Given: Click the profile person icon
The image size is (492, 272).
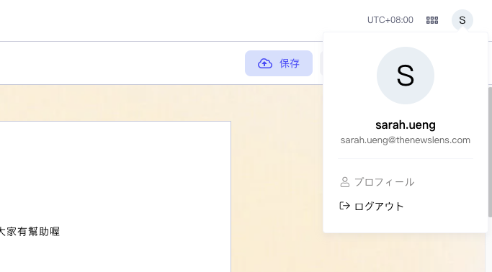Looking at the screenshot, I should [x=345, y=182].
